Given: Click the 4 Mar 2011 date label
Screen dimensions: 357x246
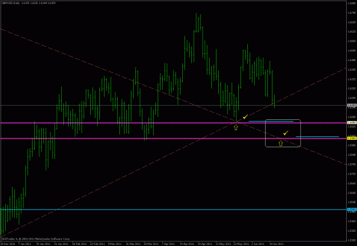Looking at the screenshot, I should click(x=115, y=243).
